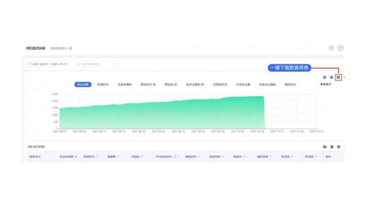The height and width of the screenshot is (207, 368).
Task: Select the 总有效沟通 metric tab
Action: pyautogui.click(x=243, y=85)
